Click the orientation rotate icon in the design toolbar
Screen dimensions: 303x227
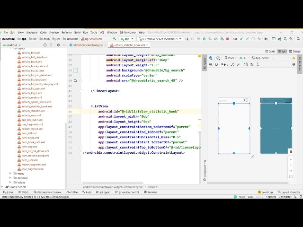tap(218, 58)
